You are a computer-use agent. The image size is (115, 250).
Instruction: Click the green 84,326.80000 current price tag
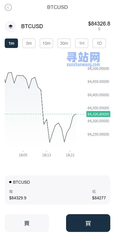click(98, 114)
